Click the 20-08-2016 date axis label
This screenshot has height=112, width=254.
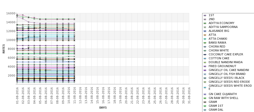[x=126, y=96]
